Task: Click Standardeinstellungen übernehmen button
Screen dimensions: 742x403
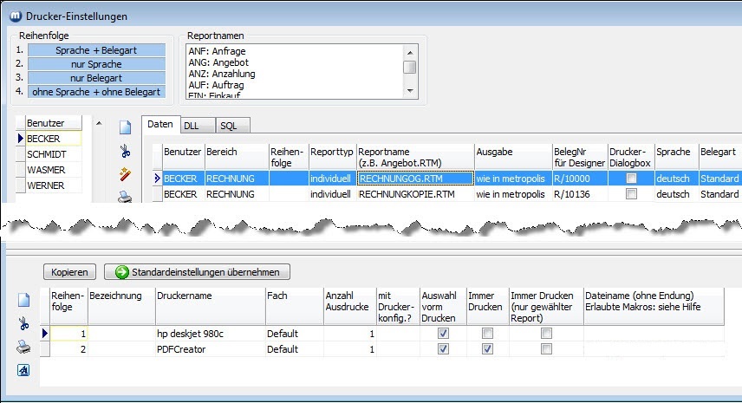Action: click(x=197, y=272)
